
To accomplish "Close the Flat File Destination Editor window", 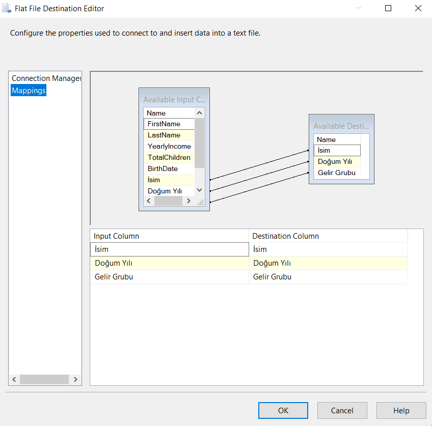I will pos(418,8).
